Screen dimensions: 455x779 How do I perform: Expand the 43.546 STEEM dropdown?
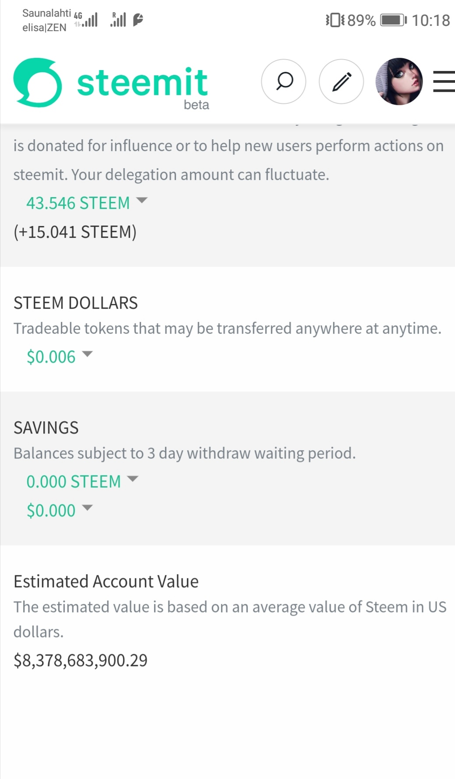tap(87, 203)
